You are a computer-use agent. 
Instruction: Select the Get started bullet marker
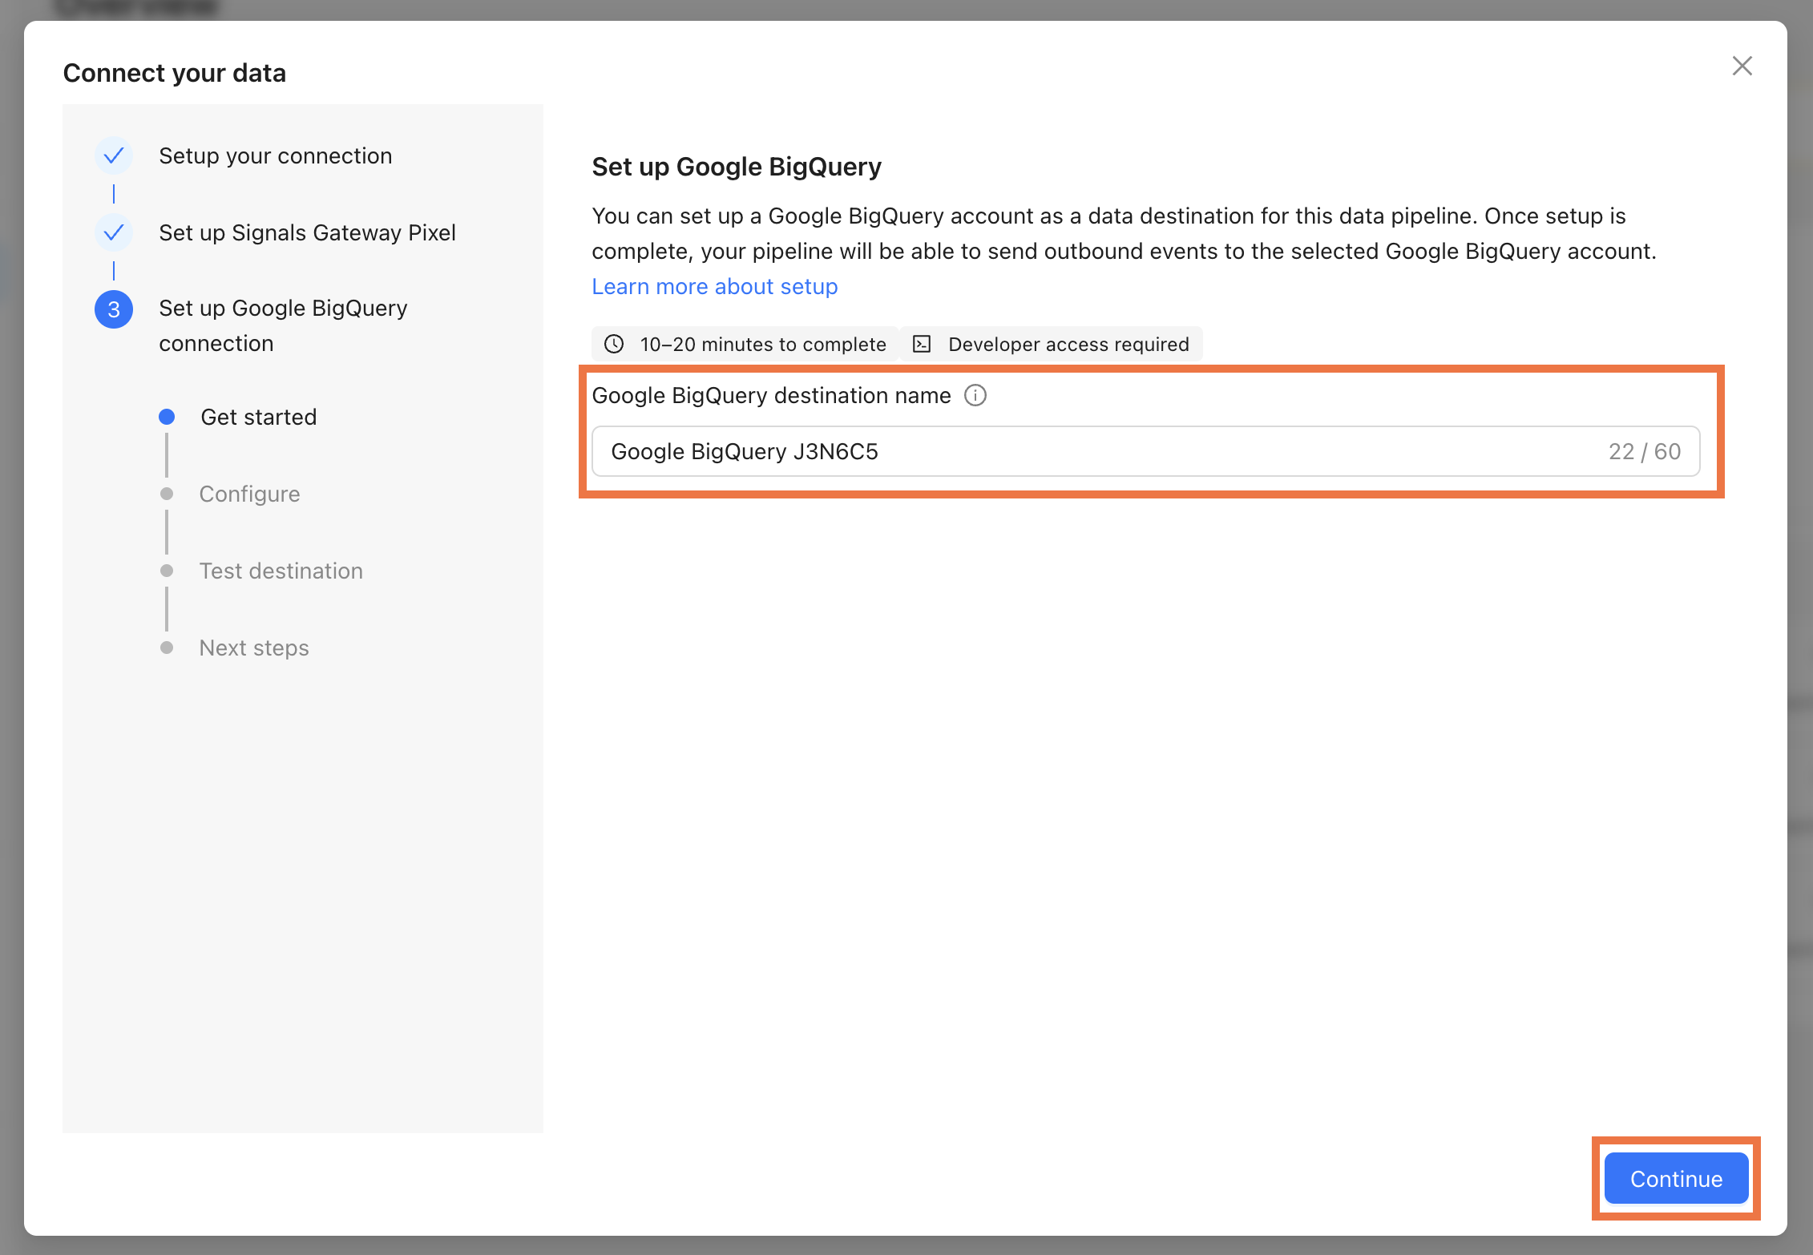[167, 417]
